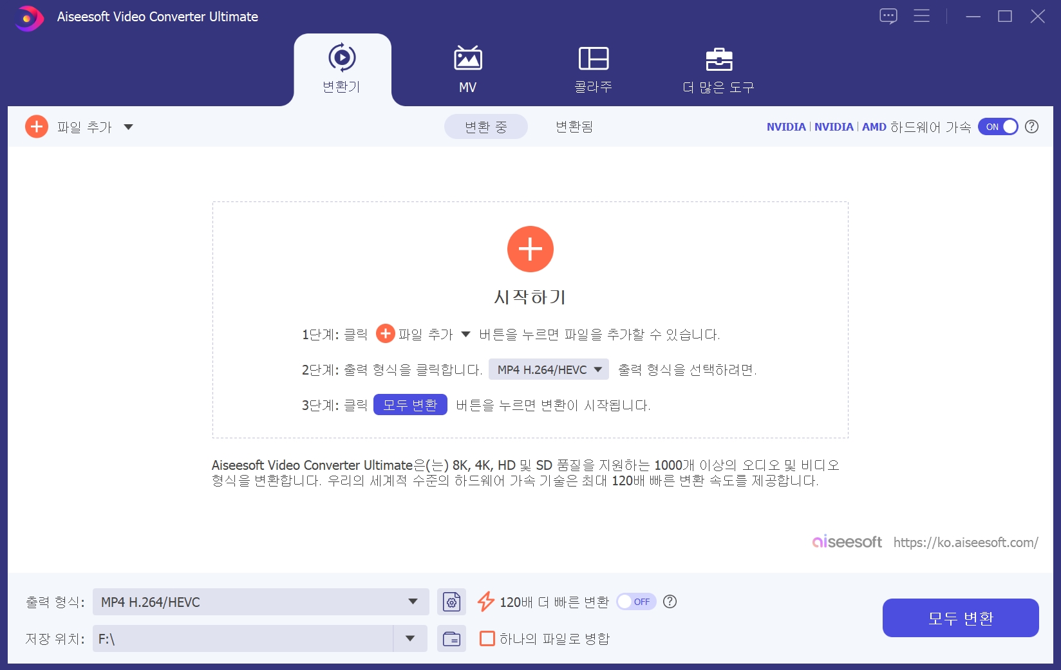Click the Aiseesoft Video Converter Ultimate title
The image size is (1061, 670).
(x=158, y=17)
